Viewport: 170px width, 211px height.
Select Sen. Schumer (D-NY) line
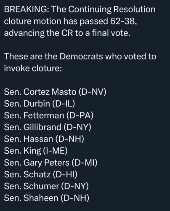coord(46,186)
